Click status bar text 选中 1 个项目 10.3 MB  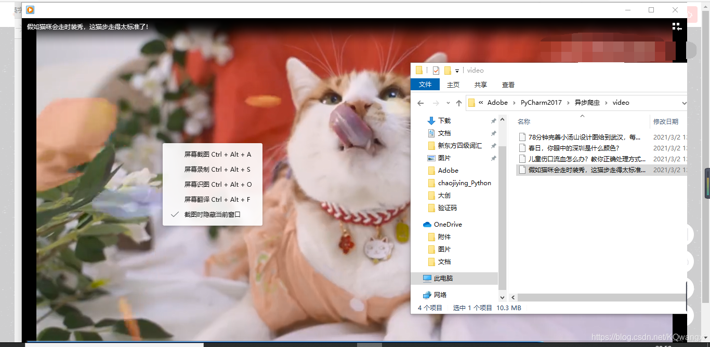coord(487,308)
